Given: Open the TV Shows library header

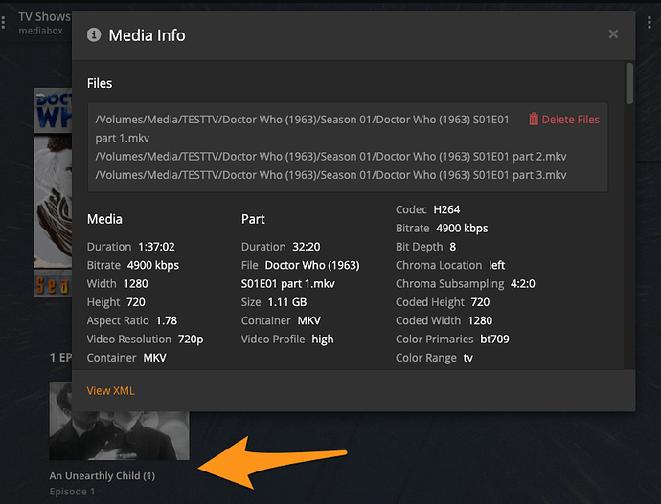Looking at the screenshot, I should (44, 16).
